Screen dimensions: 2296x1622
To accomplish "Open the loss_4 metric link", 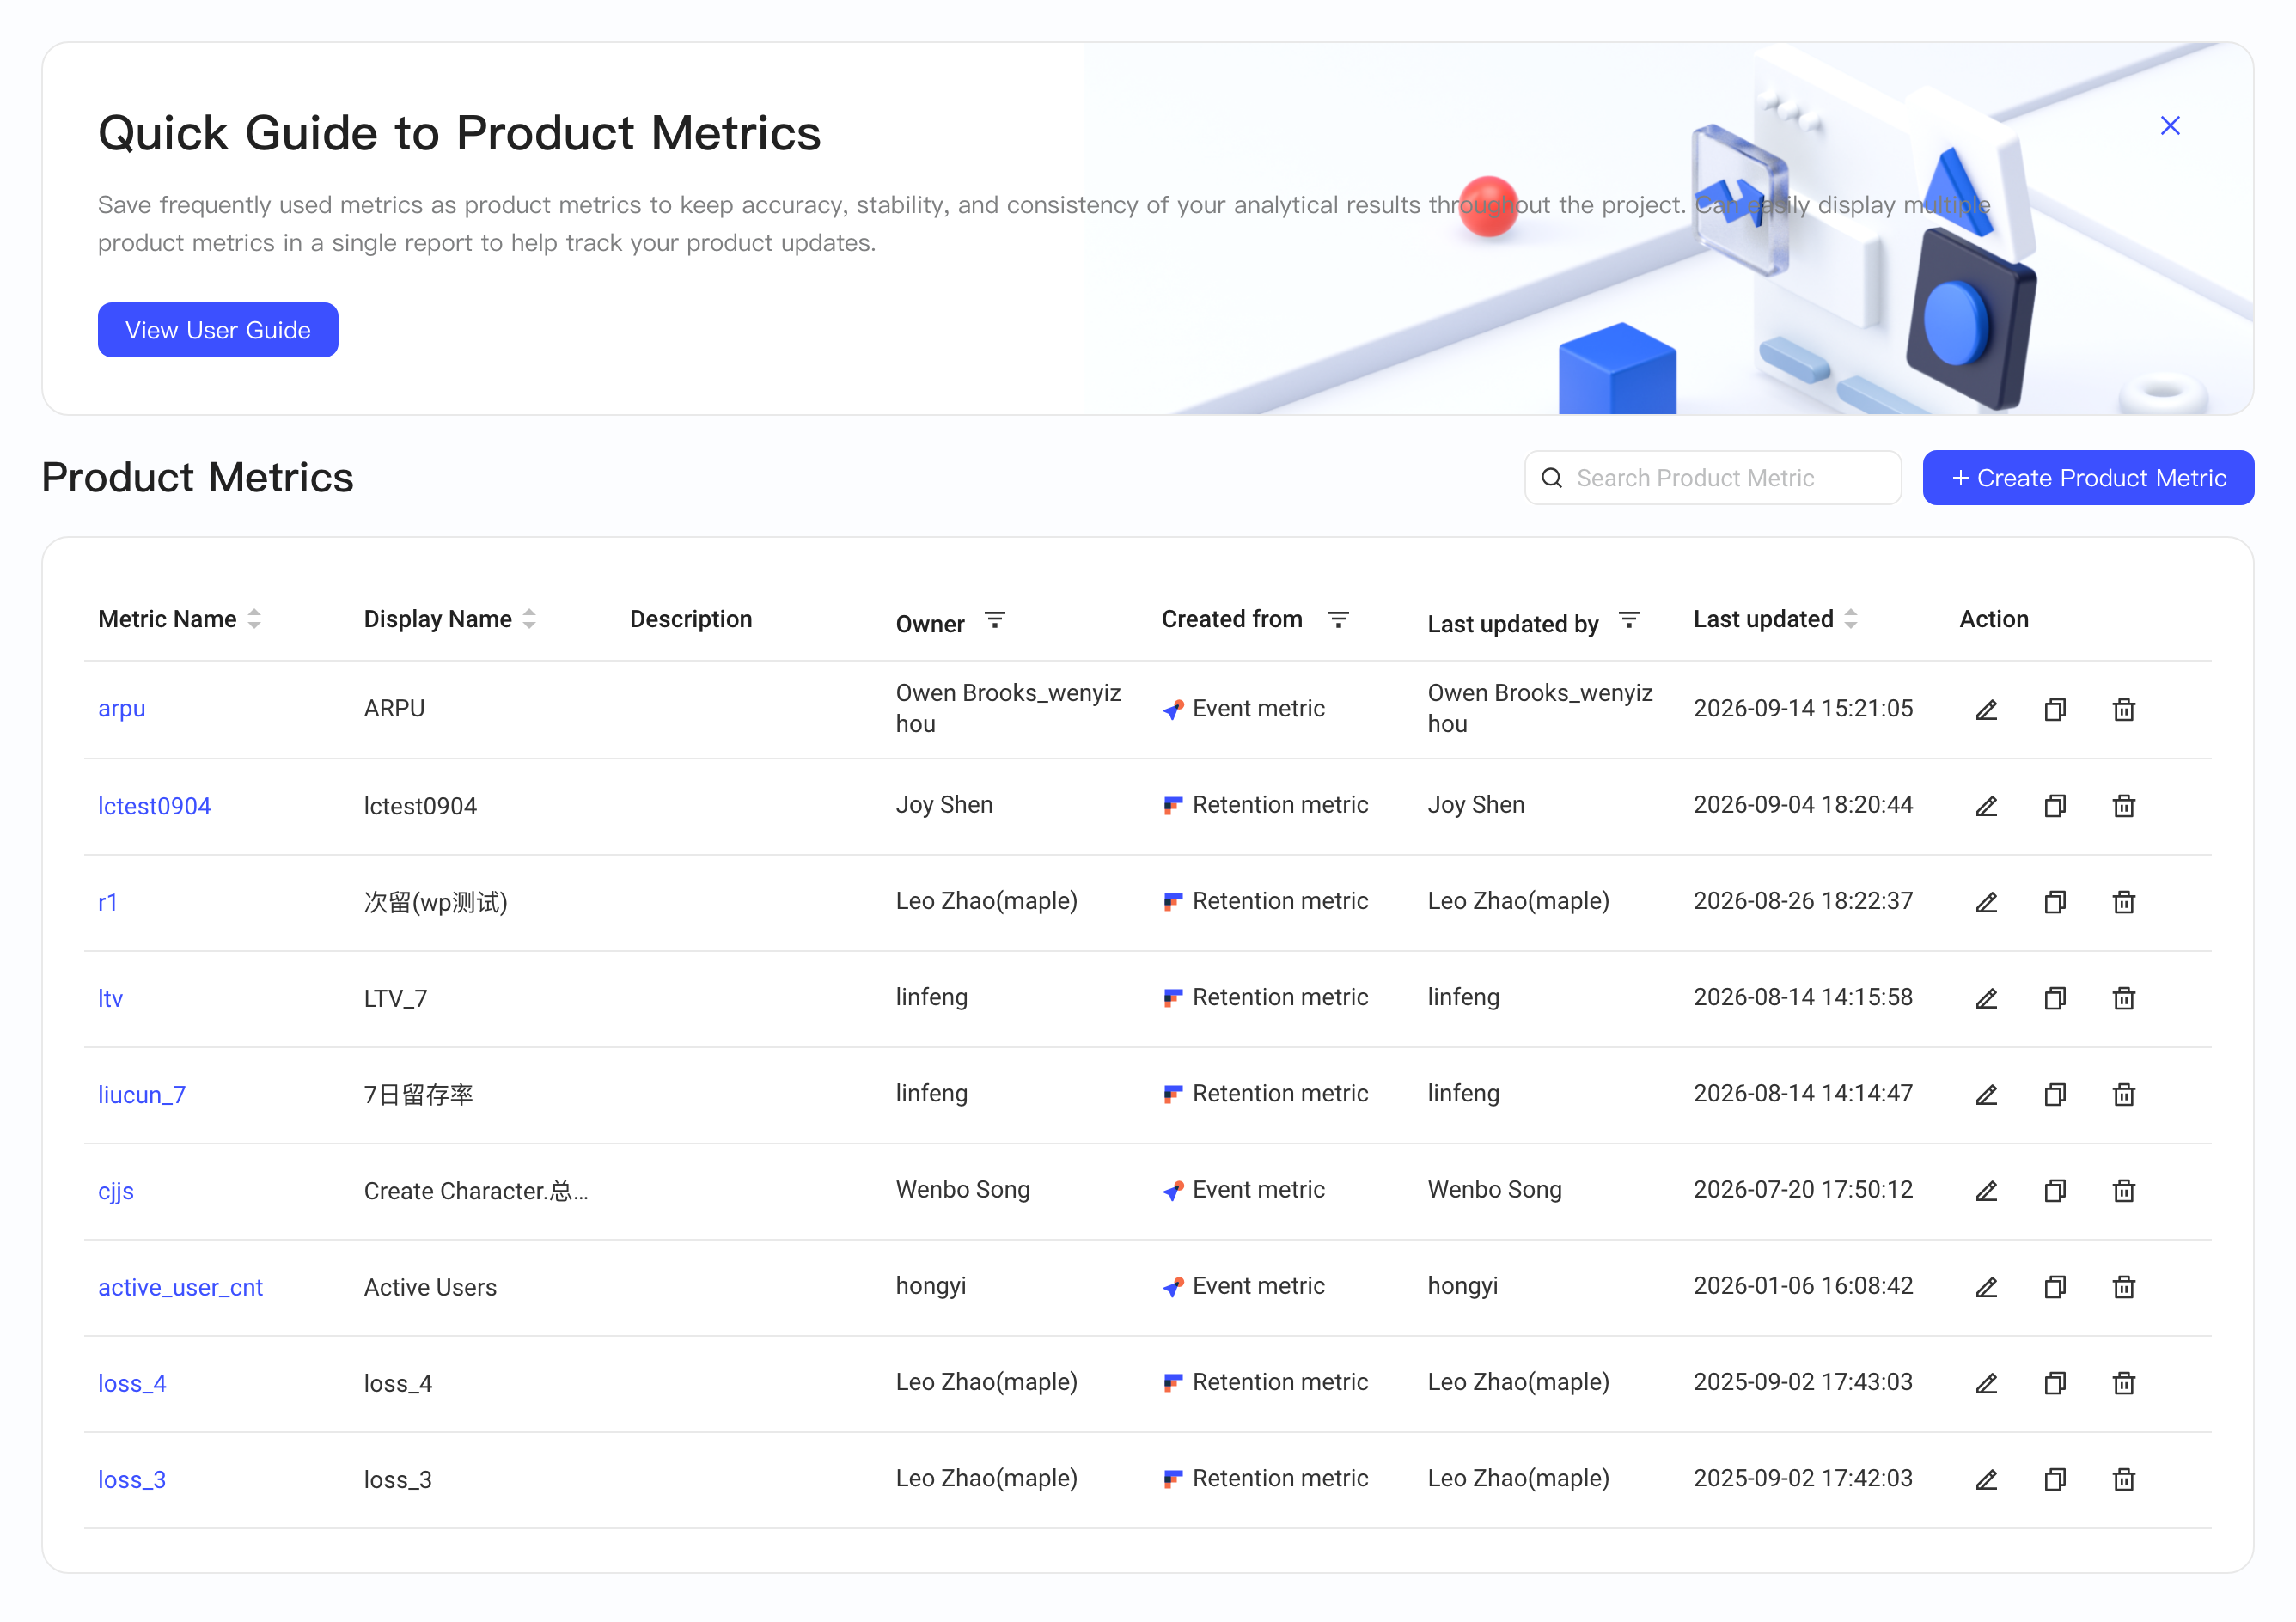I will [x=132, y=1383].
